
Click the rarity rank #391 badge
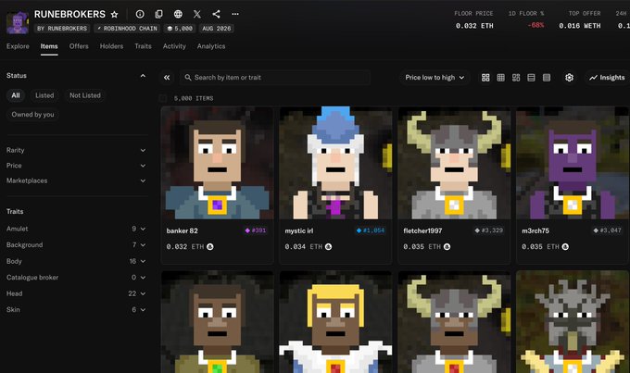(x=256, y=230)
